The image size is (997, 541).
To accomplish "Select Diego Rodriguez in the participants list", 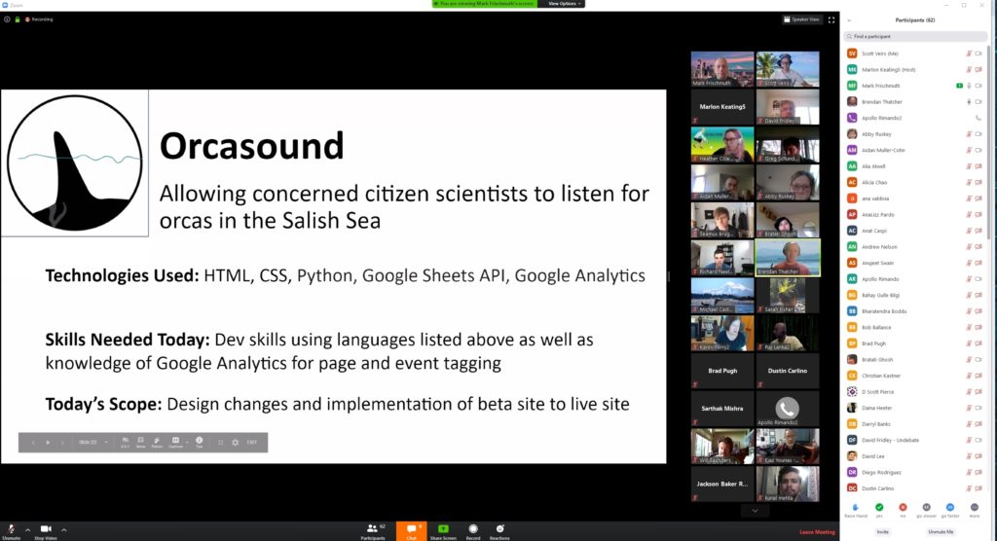I will pyautogui.click(x=915, y=472).
